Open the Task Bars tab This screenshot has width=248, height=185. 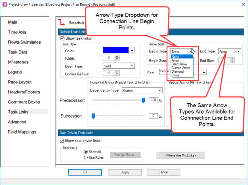coord(18,52)
